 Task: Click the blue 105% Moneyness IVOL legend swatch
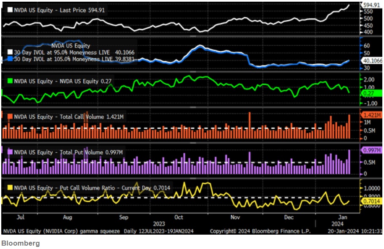[x=10, y=59]
